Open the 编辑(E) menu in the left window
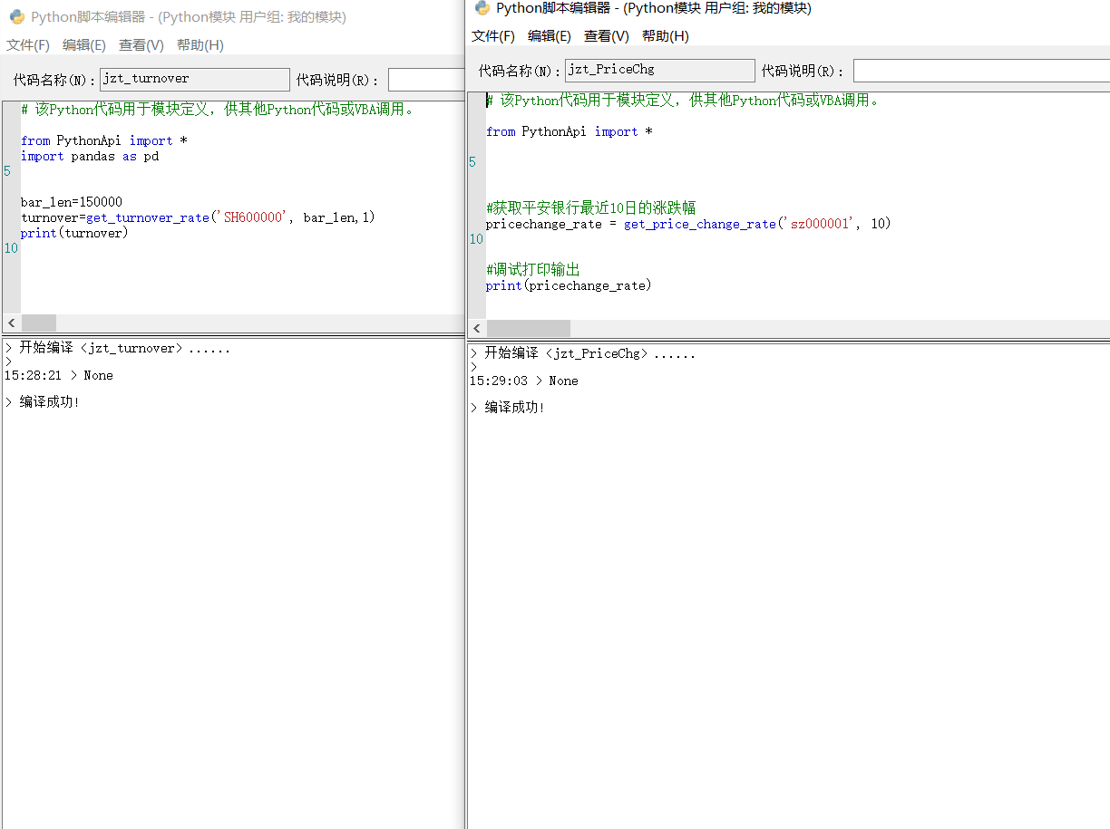The height and width of the screenshot is (829, 1110). tap(84, 45)
